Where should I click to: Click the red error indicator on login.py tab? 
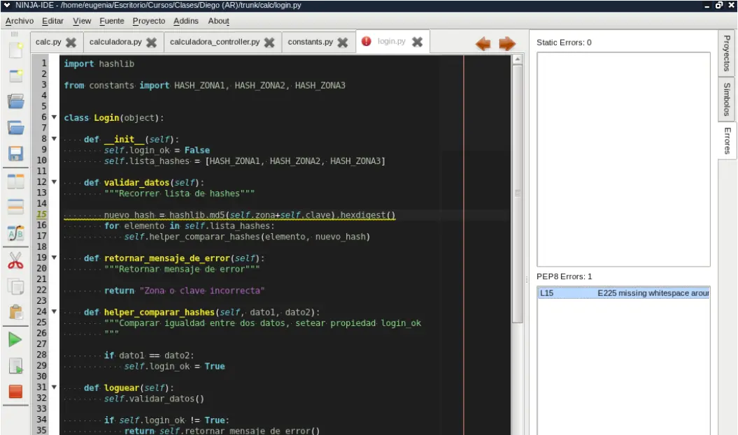(x=366, y=41)
